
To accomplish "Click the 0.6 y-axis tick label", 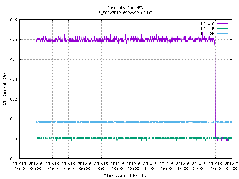I will [13, 20].
